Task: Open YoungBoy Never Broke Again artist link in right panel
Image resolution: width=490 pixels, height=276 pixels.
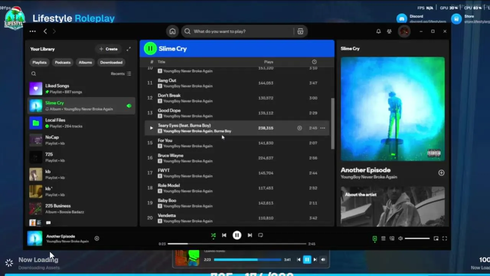Action: 369,177
